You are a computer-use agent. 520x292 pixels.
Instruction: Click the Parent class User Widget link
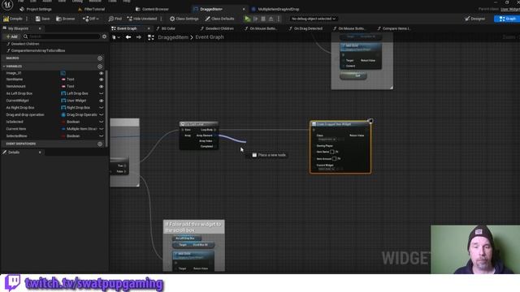[x=510, y=9]
